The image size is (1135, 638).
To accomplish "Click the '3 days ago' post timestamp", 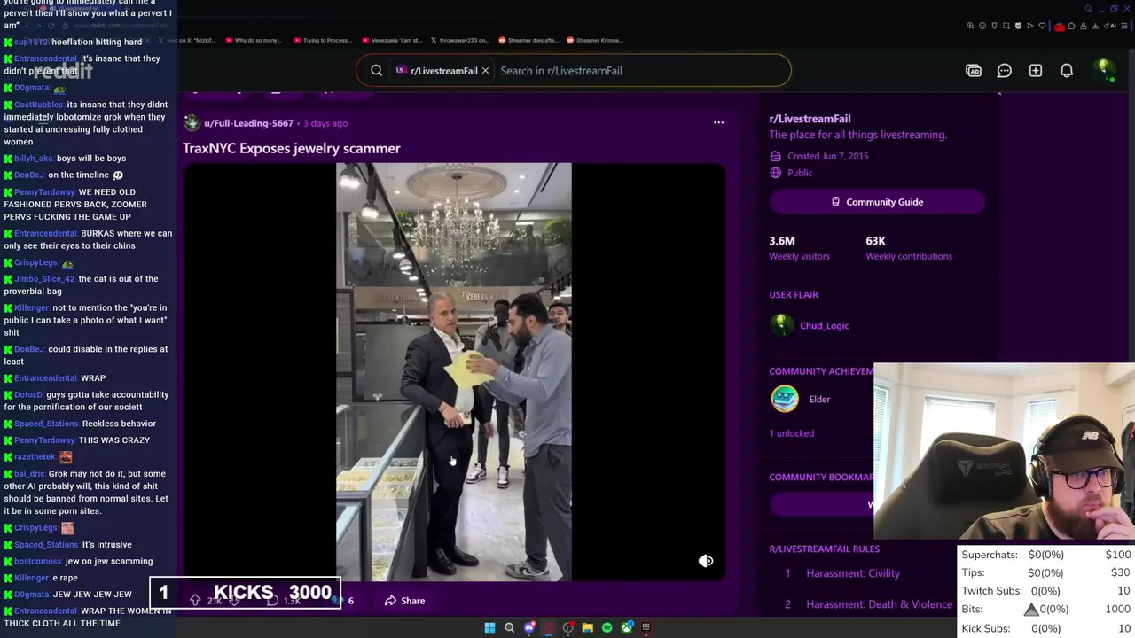I will (325, 123).
